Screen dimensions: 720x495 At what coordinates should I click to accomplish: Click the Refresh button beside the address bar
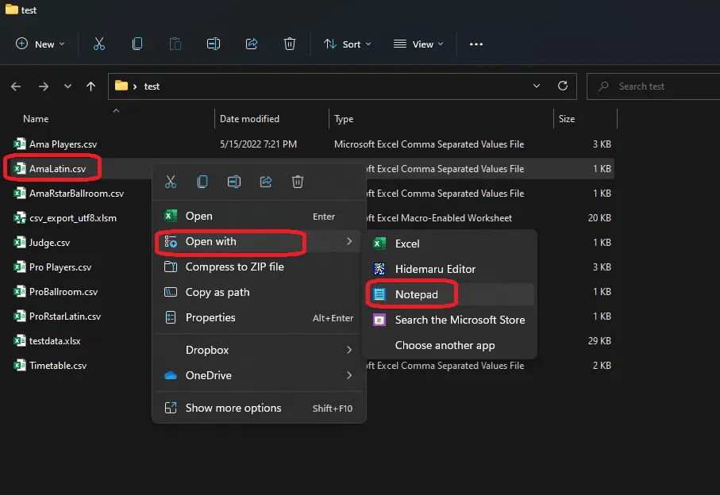tap(563, 86)
